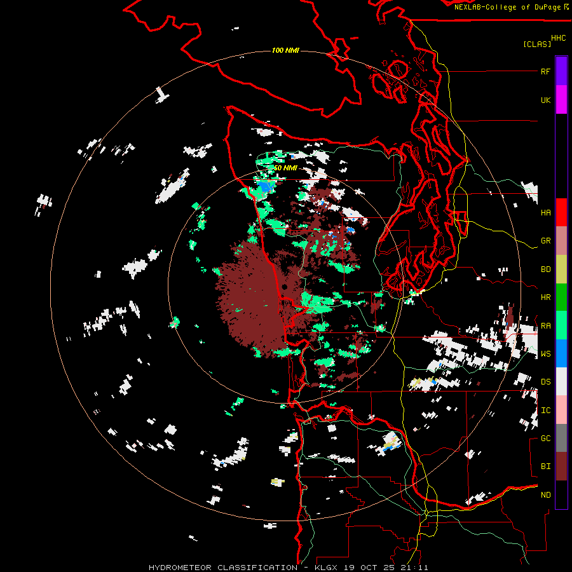This screenshot has height=572, width=572.
Task: Click the ND black legend color block
Action: [561, 494]
